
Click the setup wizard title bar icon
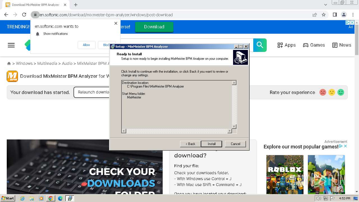coord(112,47)
